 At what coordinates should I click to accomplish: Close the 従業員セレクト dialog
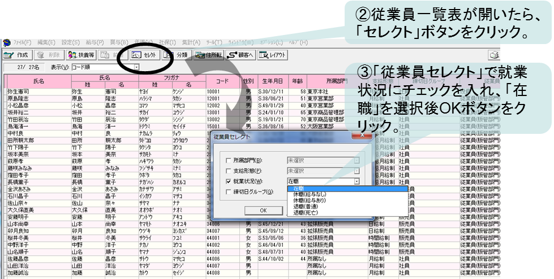pos(361,135)
